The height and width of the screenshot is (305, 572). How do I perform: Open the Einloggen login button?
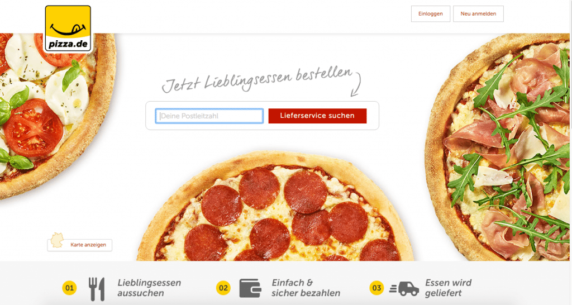[x=431, y=14]
